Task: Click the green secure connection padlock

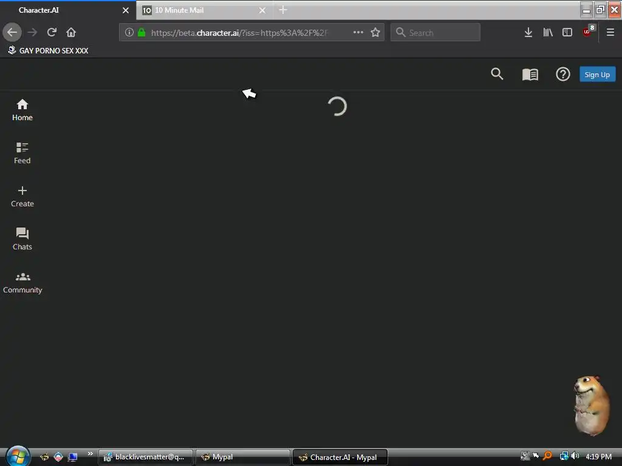Action: pos(141,32)
